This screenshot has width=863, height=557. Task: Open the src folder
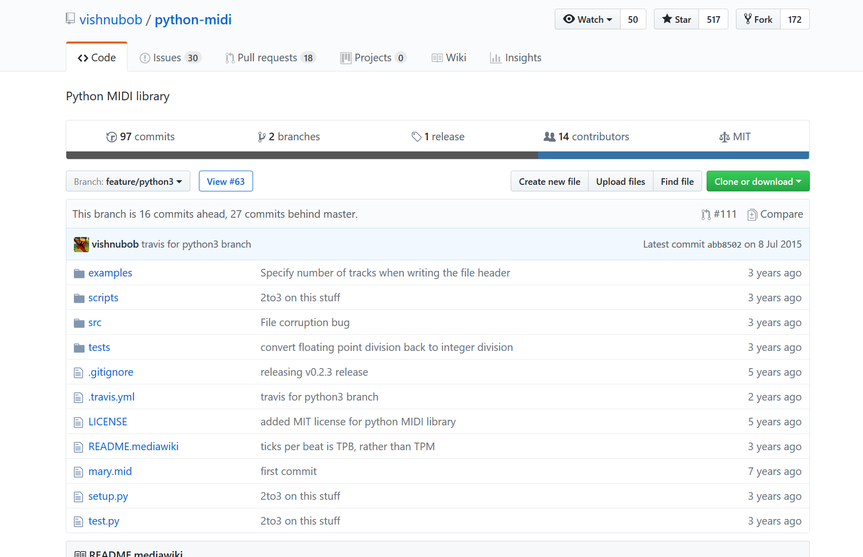tap(95, 323)
